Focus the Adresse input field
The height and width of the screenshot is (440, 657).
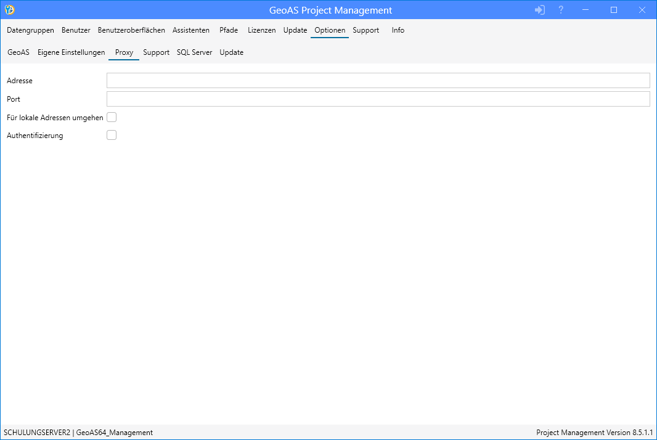point(378,81)
